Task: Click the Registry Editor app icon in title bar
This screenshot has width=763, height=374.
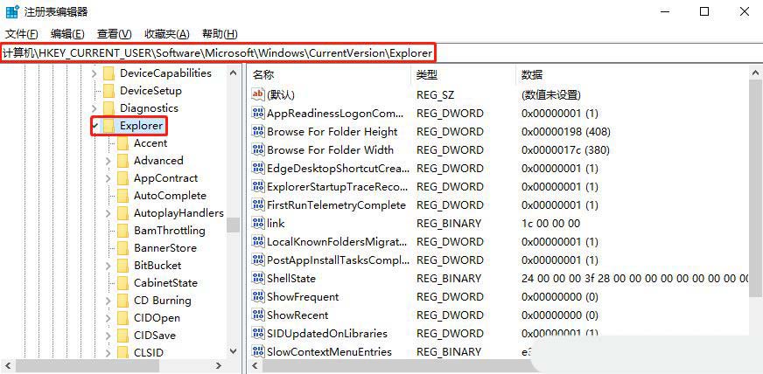Action: 12,12
